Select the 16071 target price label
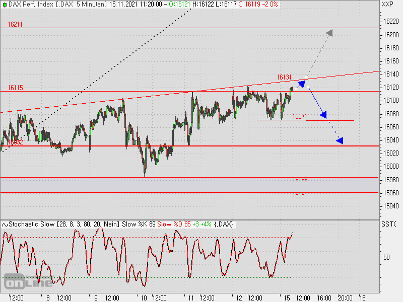The height and width of the screenshot is (302, 403). tap(299, 117)
